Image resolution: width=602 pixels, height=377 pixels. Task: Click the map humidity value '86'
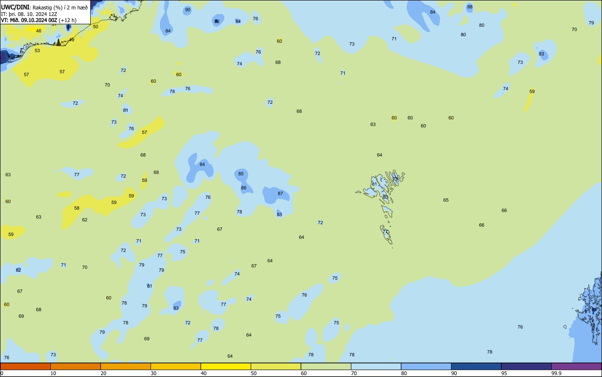tap(244, 188)
